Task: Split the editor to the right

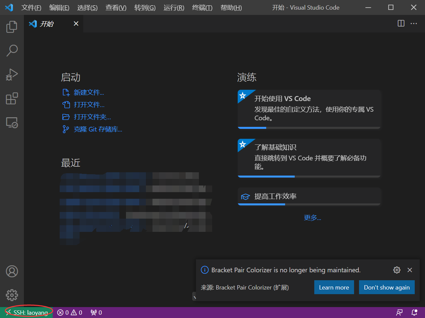Action: click(x=401, y=23)
